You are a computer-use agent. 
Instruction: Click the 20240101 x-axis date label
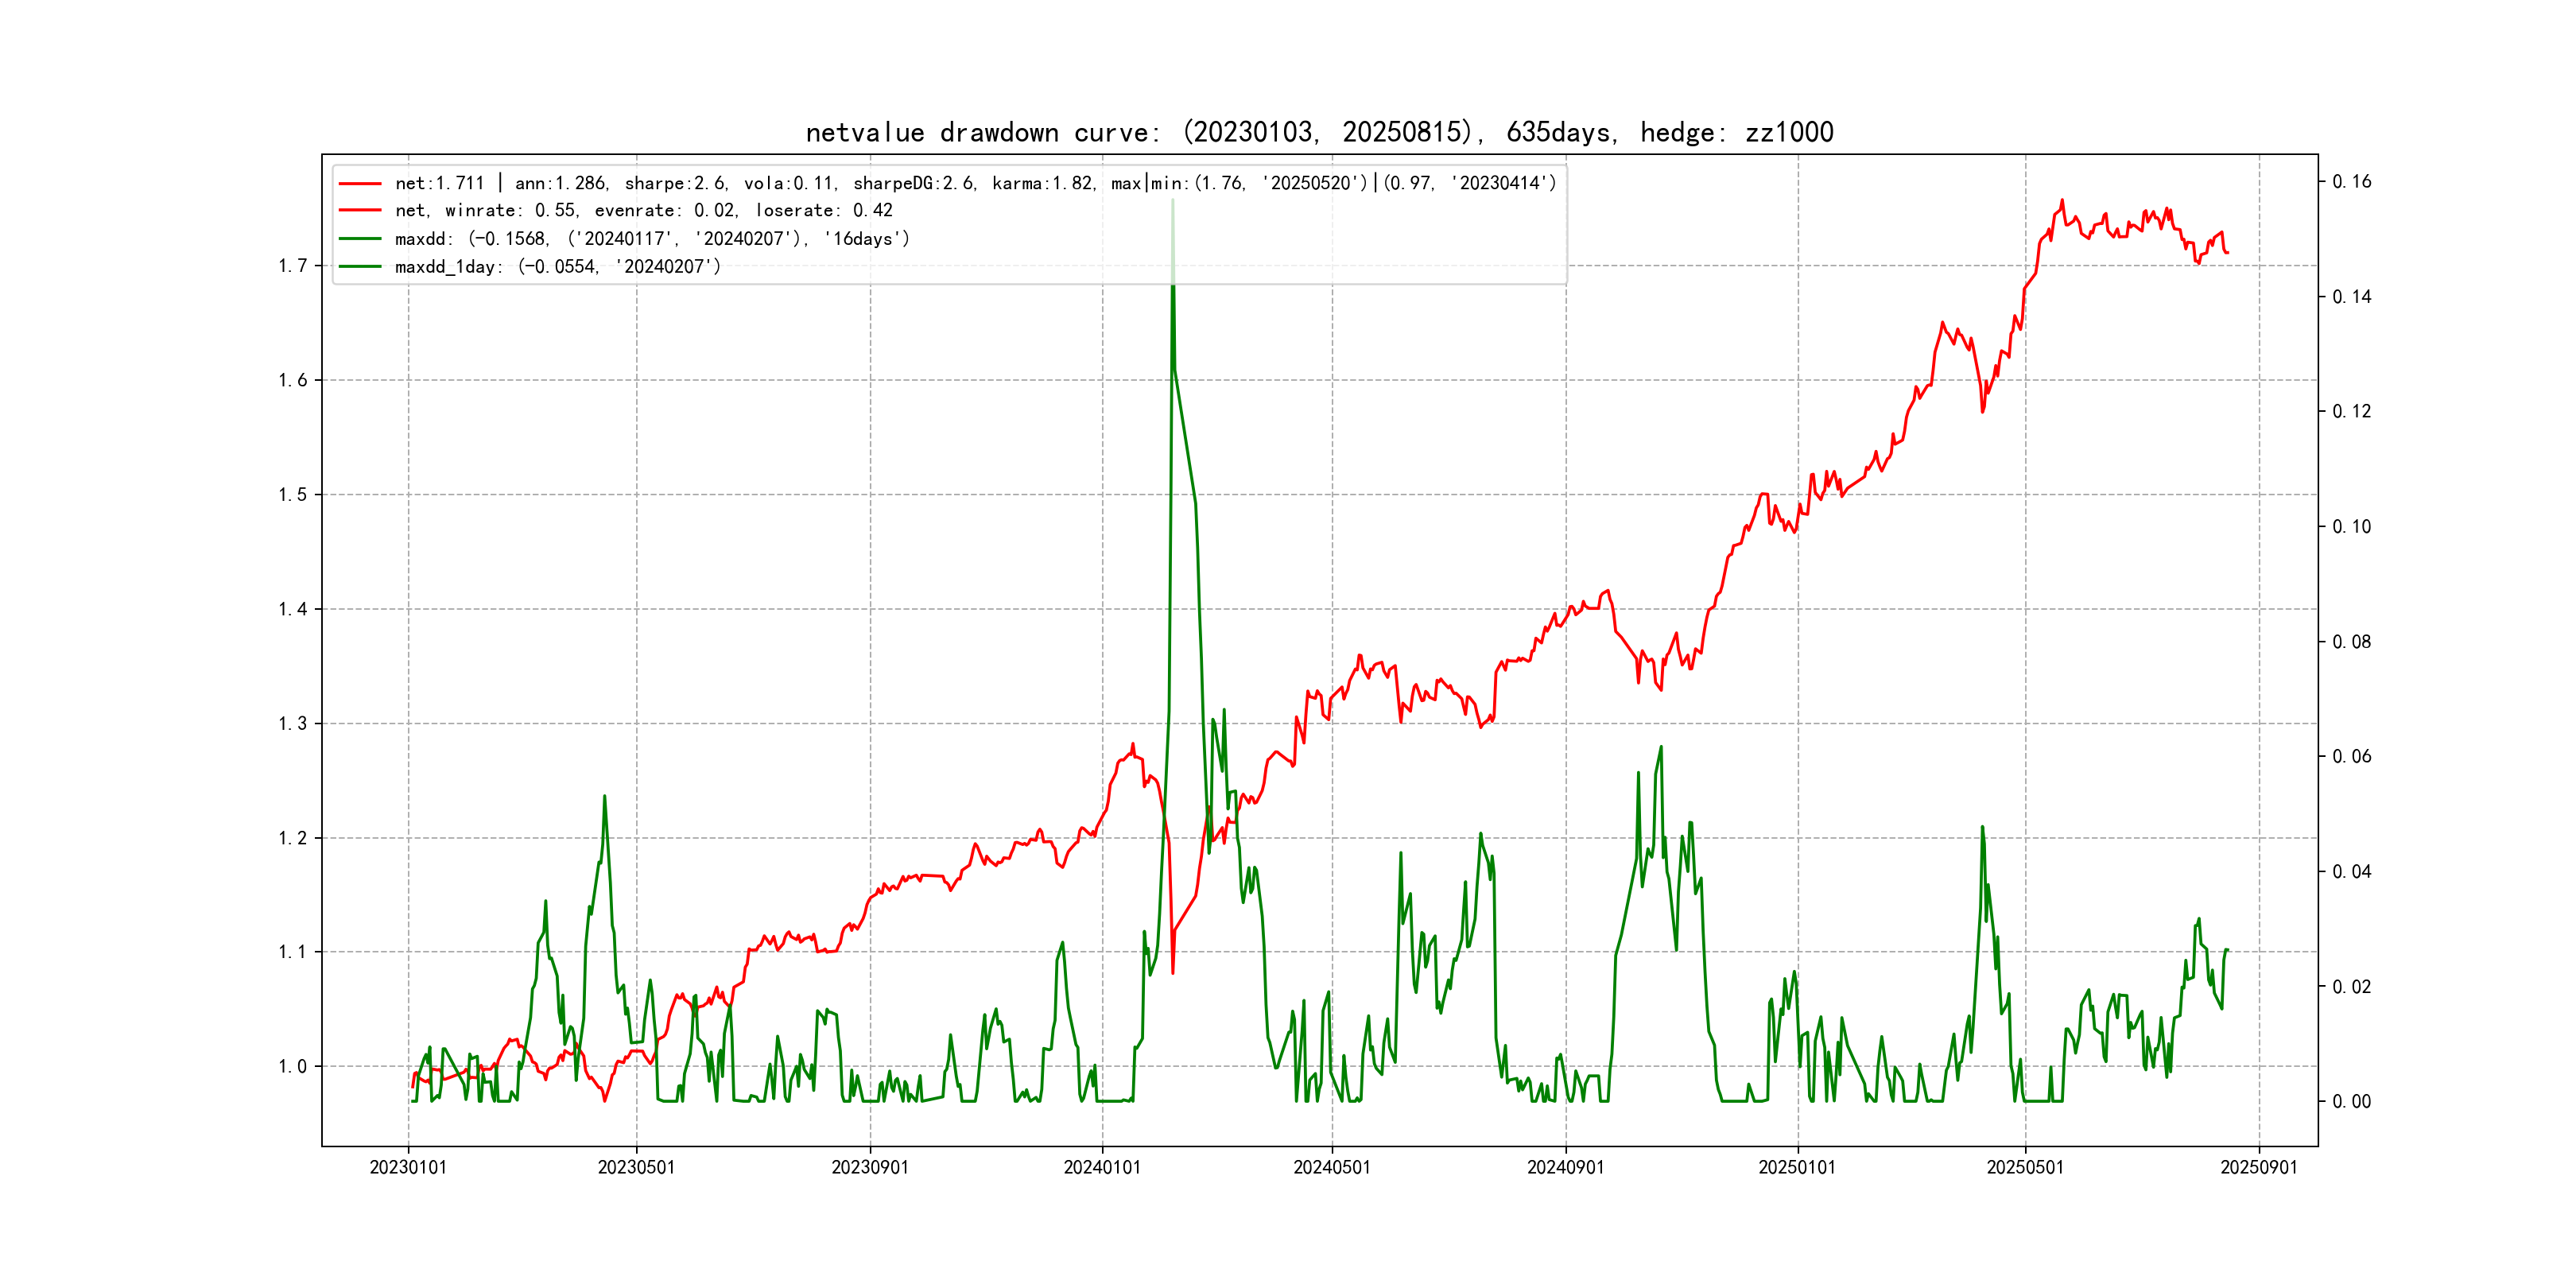click(1102, 1167)
